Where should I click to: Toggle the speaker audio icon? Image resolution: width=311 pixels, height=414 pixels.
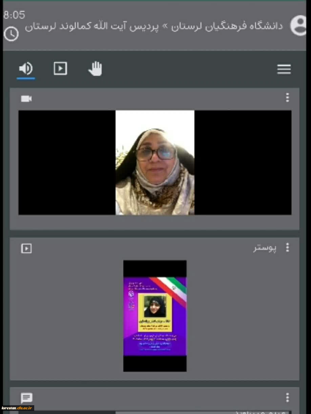point(26,69)
